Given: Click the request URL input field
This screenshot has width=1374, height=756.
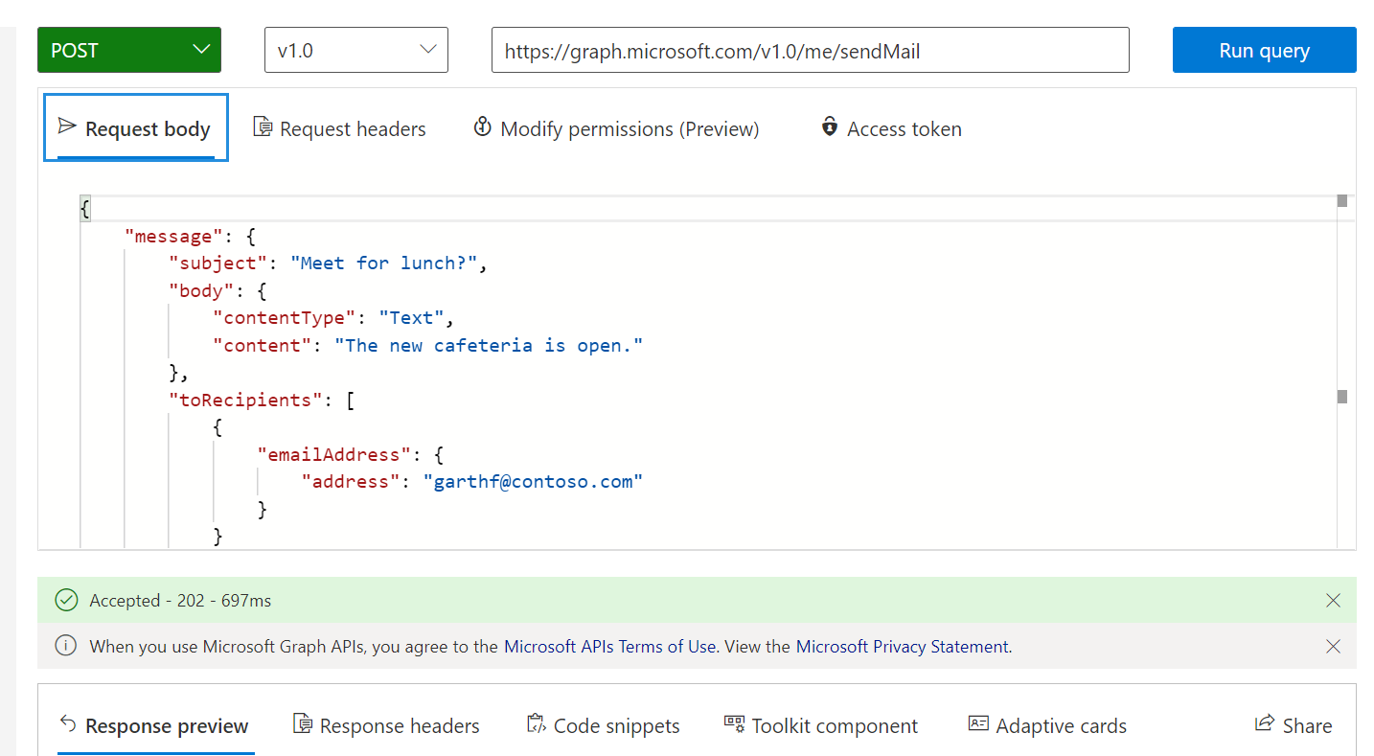Looking at the screenshot, I should [x=811, y=50].
